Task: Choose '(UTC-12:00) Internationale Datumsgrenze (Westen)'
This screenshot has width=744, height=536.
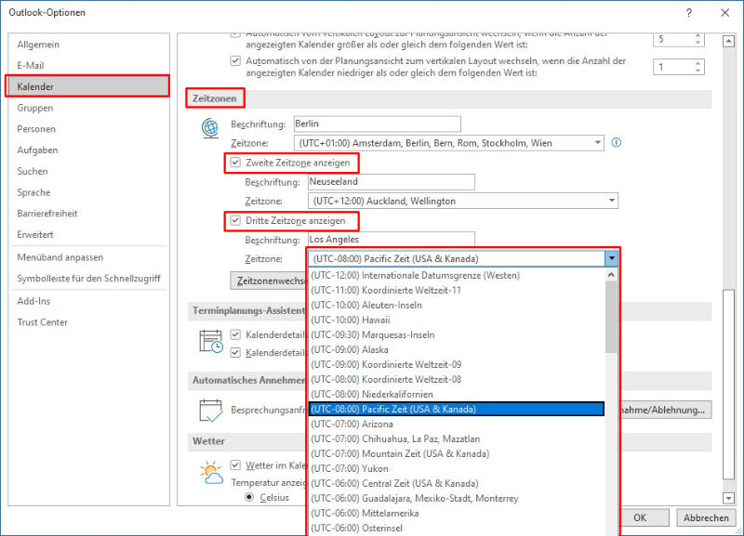Action: [x=457, y=275]
